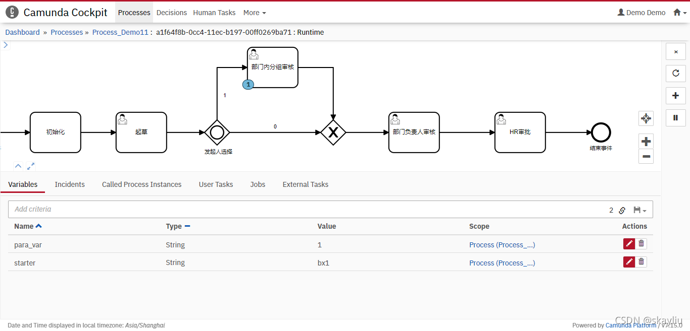Open the Process_Demo11 breadcrumb link
The height and width of the screenshot is (331, 690).
click(120, 32)
